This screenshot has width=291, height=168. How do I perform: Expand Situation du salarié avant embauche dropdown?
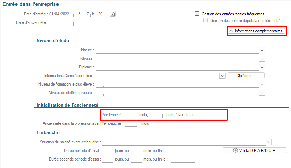[268, 142]
